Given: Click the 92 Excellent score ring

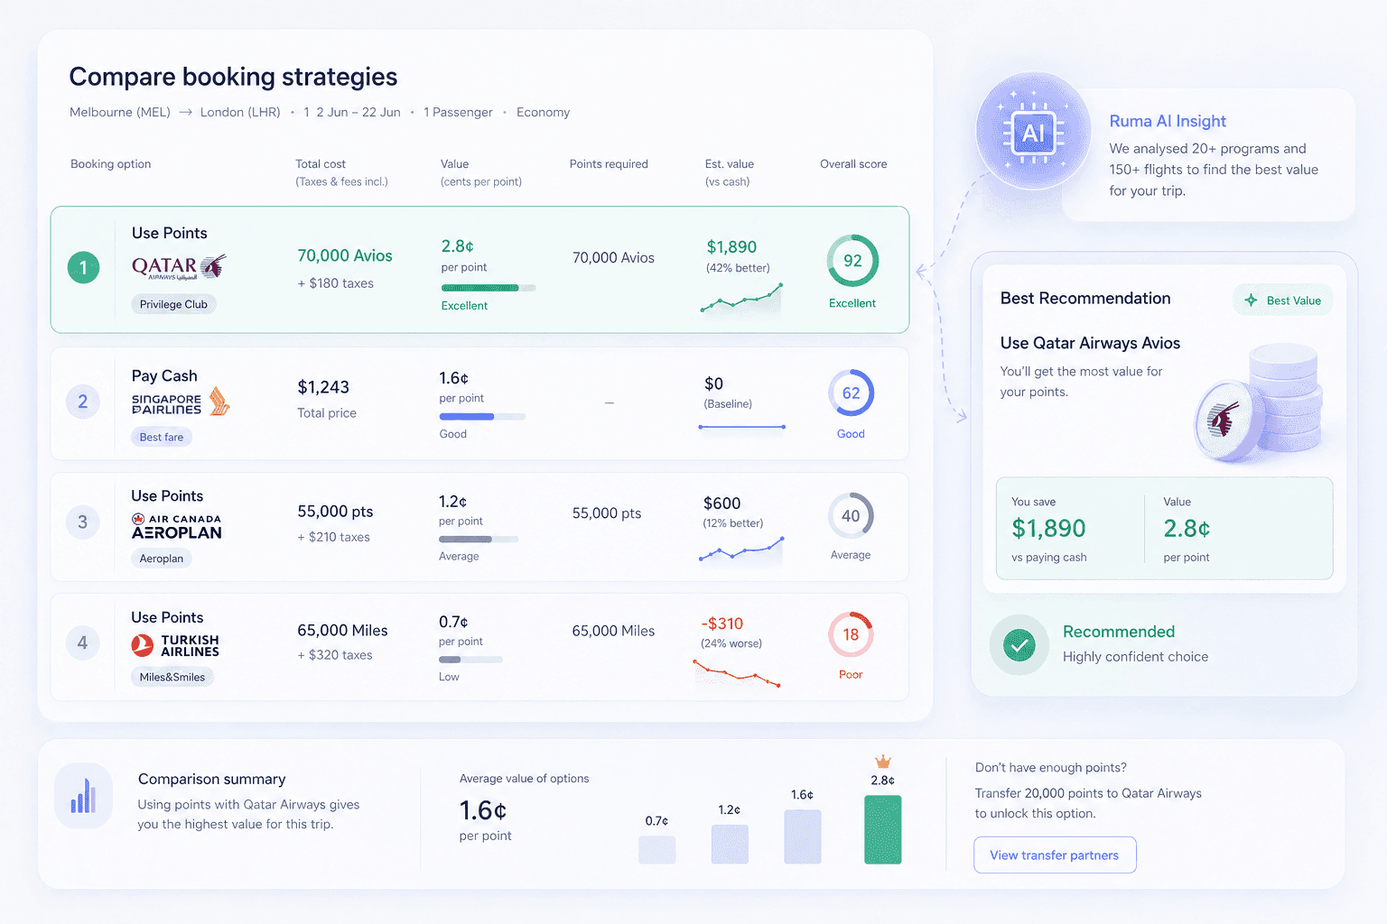Looking at the screenshot, I should (x=852, y=261).
